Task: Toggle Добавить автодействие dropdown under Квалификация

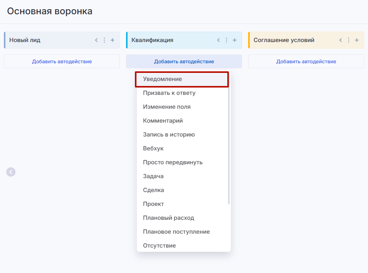Action: click(184, 61)
